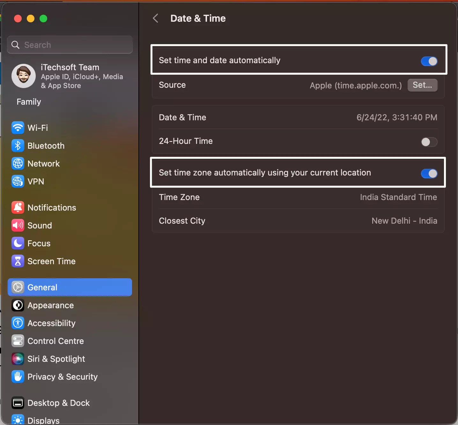Open Sound settings speaker icon
The height and width of the screenshot is (425, 458).
(x=18, y=225)
